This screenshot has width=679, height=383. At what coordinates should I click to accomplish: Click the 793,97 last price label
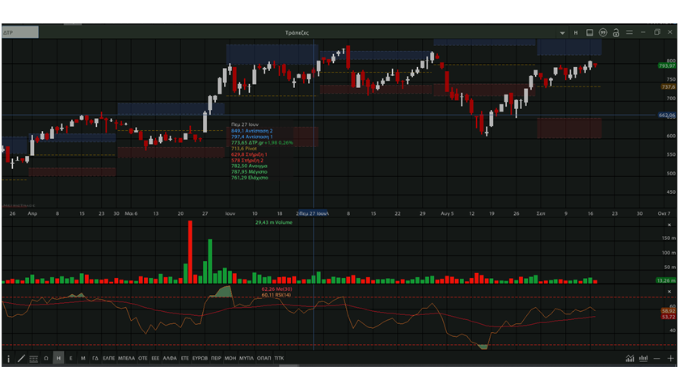tap(666, 65)
